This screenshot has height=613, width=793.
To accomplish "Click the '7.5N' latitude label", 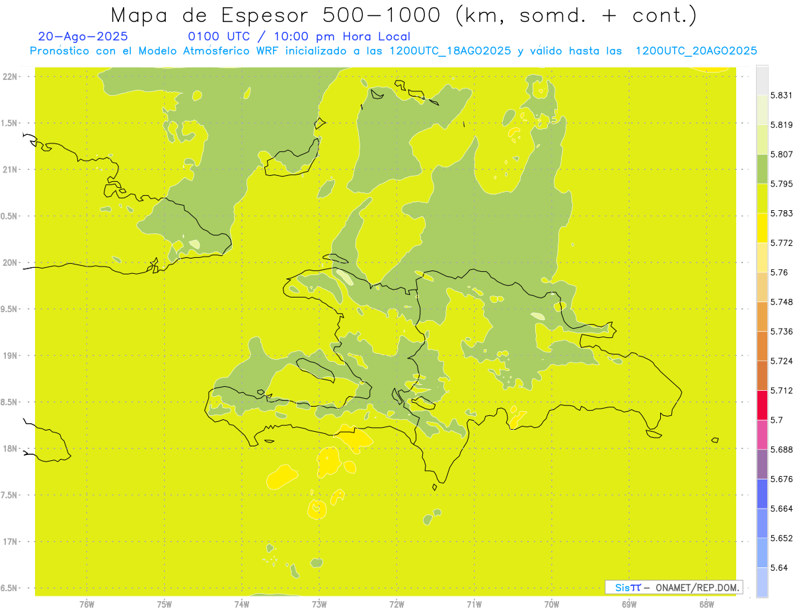I will (x=9, y=495).
